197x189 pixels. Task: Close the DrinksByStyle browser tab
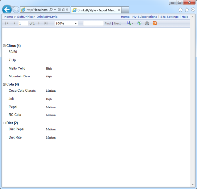119,10
